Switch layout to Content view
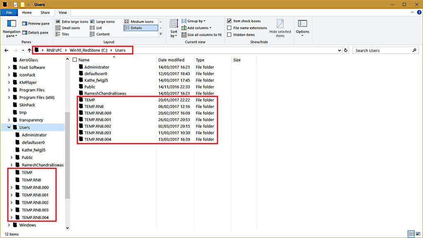The height and width of the screenshot is (238, 423). [x=100, y=34]
